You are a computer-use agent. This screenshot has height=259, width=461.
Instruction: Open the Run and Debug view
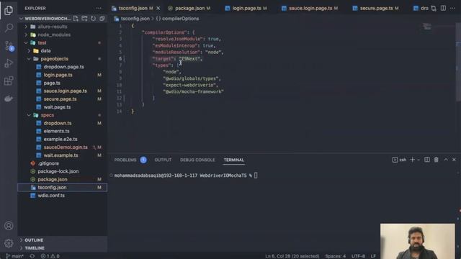click(x=9, y=63)
